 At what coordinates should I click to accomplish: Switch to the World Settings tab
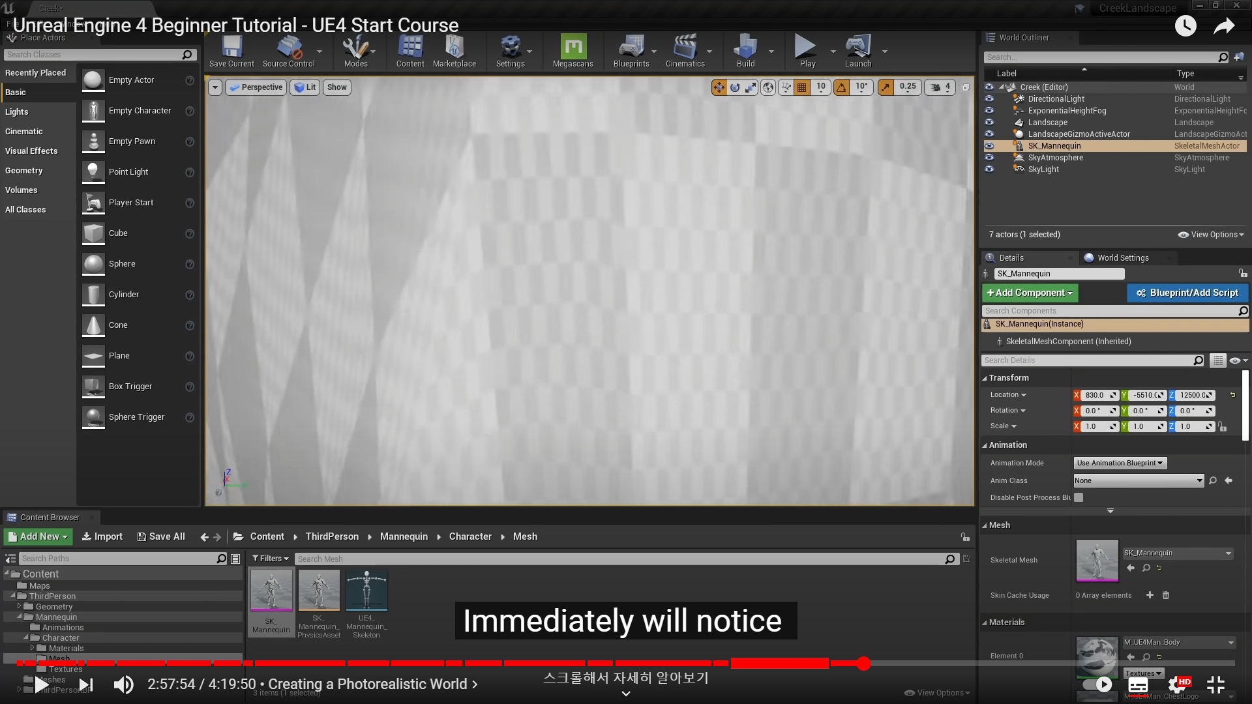click(x=1122, y=257)
